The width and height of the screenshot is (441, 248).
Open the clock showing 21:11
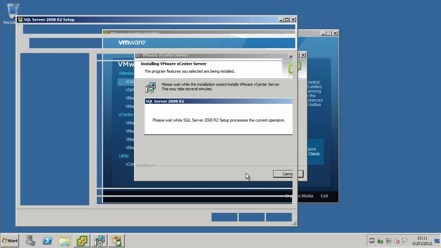[x=422, y=241]
